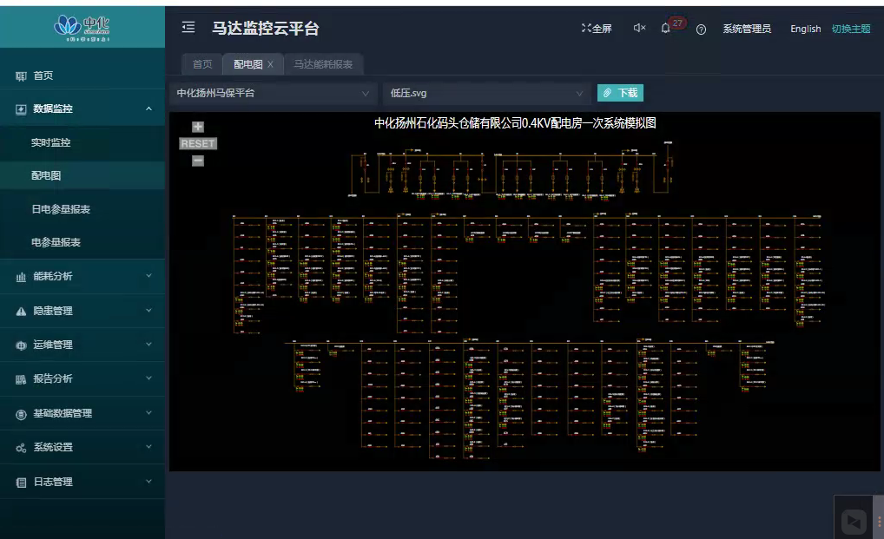
Task: Open the 低压.svg file dropdown
Action: tap(486, 93)
